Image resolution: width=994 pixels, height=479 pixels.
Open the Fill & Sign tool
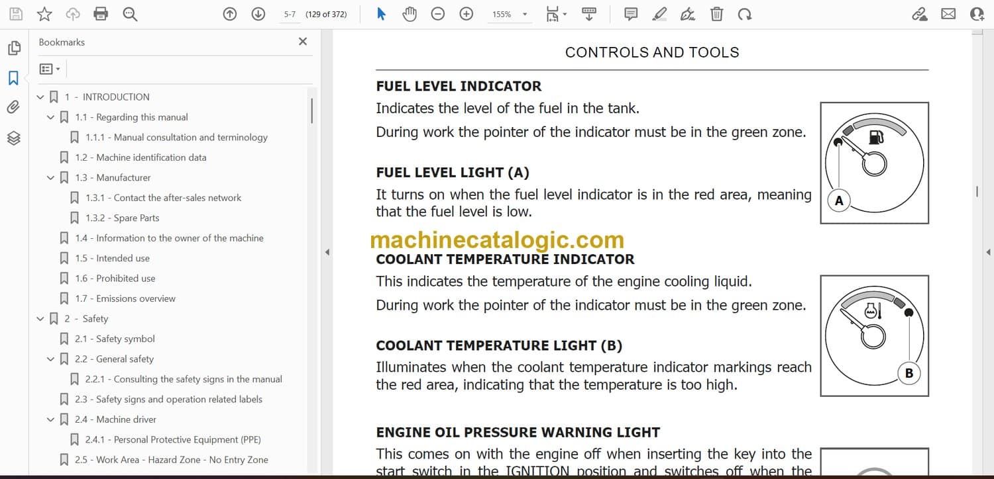tap(688, 14)
